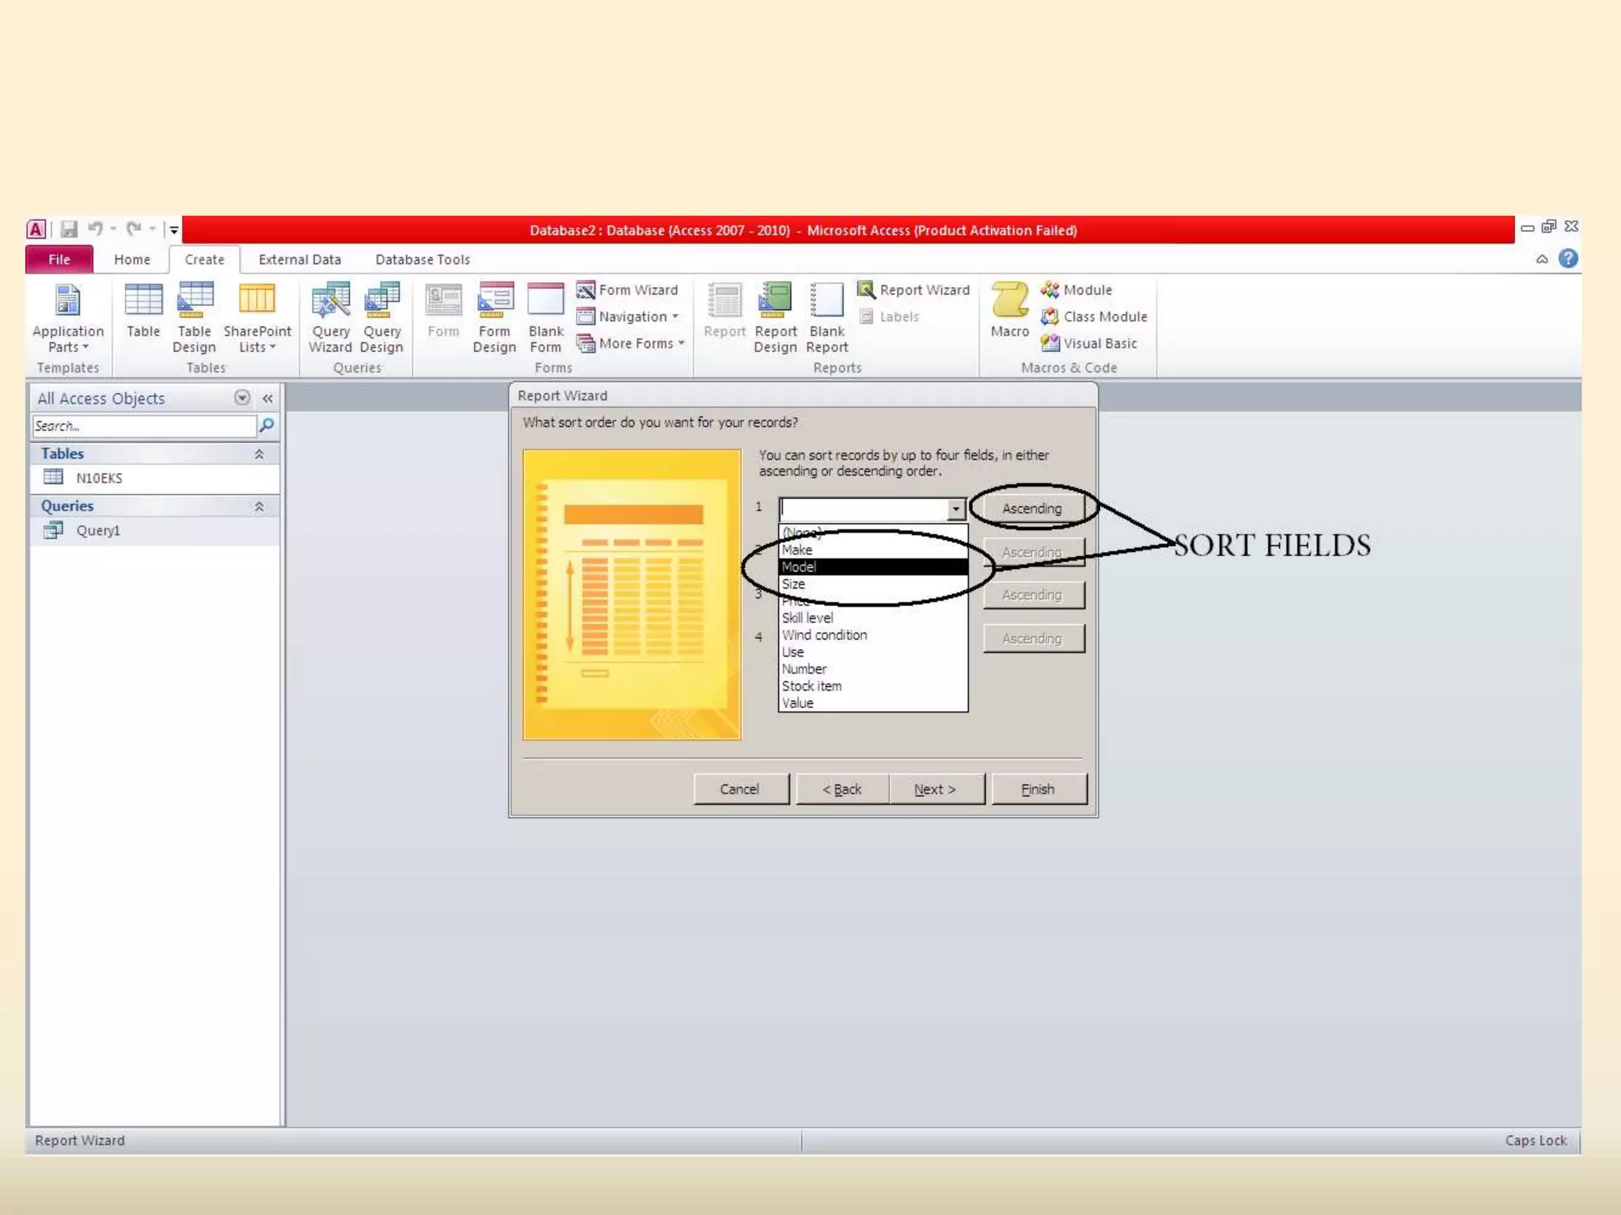Collapse the Queries group
Screen dimensions: 1621x1215
point(259,506)
